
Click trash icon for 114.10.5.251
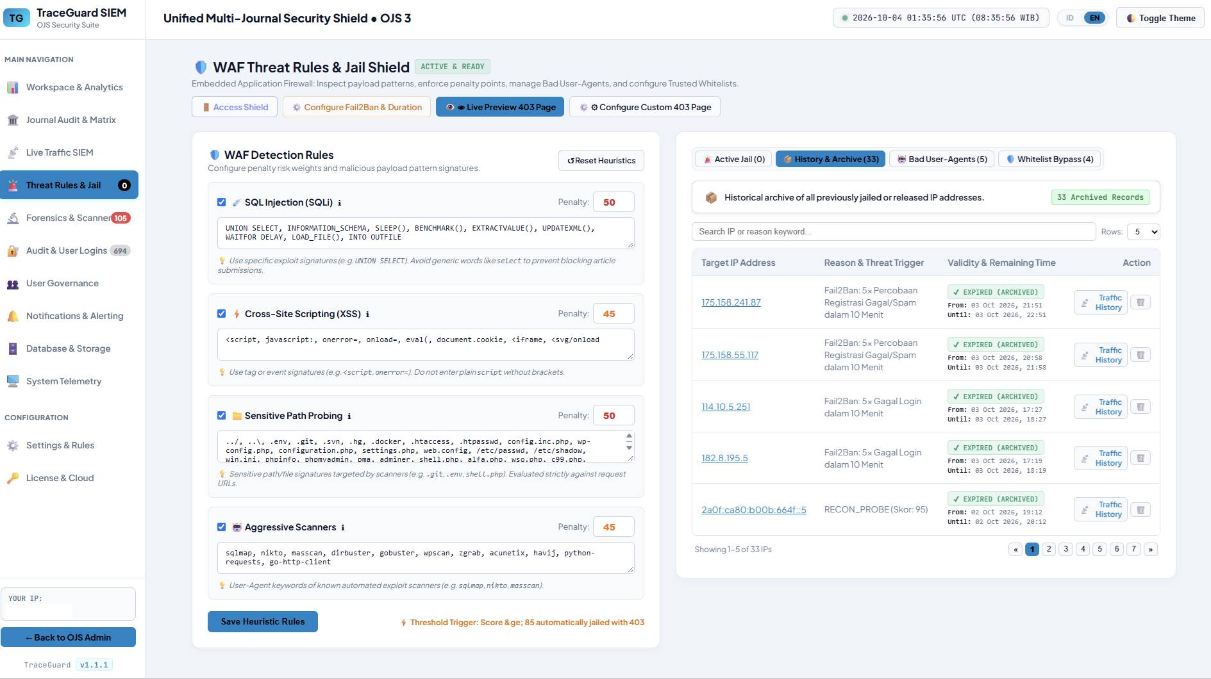coord(1140,407)
